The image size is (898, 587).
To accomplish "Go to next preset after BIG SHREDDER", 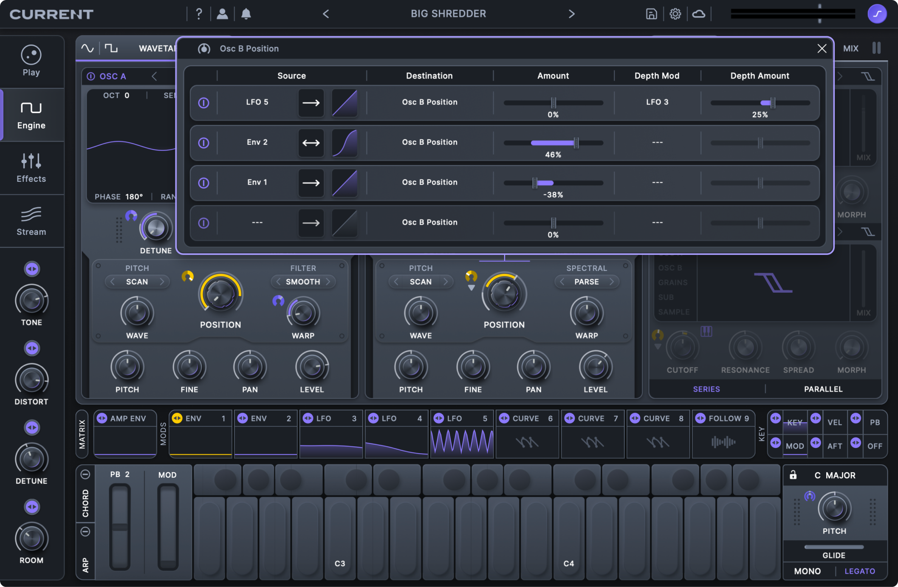I will [571, 14].
